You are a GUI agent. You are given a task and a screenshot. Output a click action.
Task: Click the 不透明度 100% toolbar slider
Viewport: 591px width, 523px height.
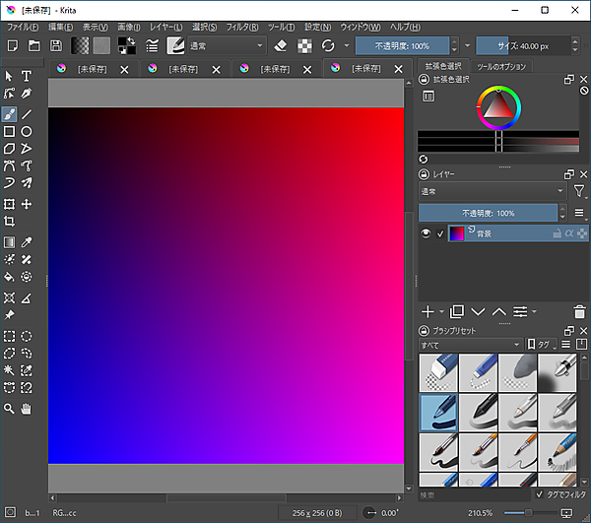402,45
